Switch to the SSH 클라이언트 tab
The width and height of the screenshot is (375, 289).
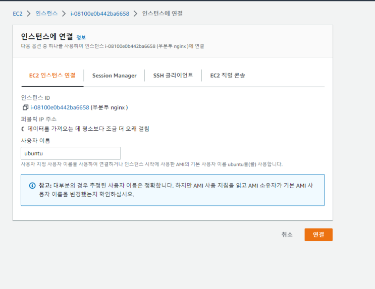[173, 76]
